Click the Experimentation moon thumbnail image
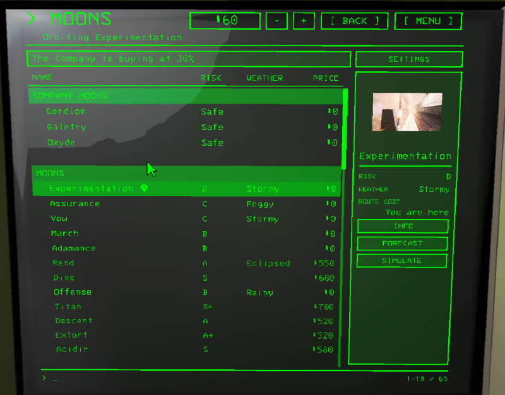This screenshot has height=395, width=505. (407, 112)
